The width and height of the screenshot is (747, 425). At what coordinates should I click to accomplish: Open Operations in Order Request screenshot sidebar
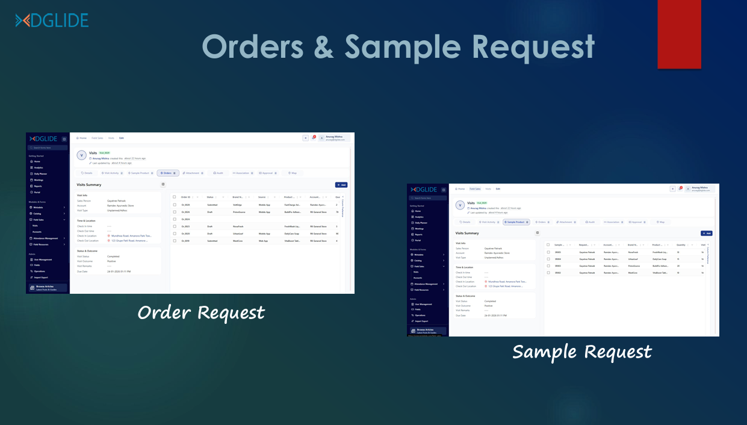pos(38,271)
